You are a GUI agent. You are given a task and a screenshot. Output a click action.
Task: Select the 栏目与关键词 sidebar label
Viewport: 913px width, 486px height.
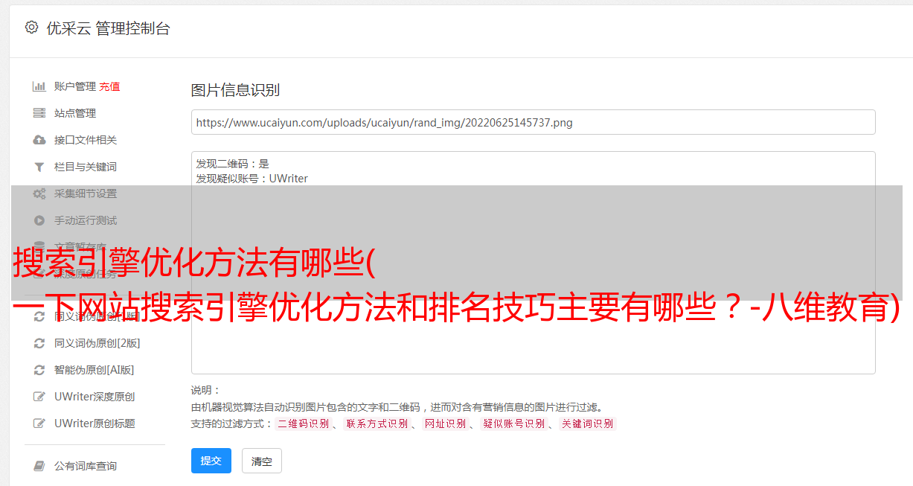[x=86, y=167]
